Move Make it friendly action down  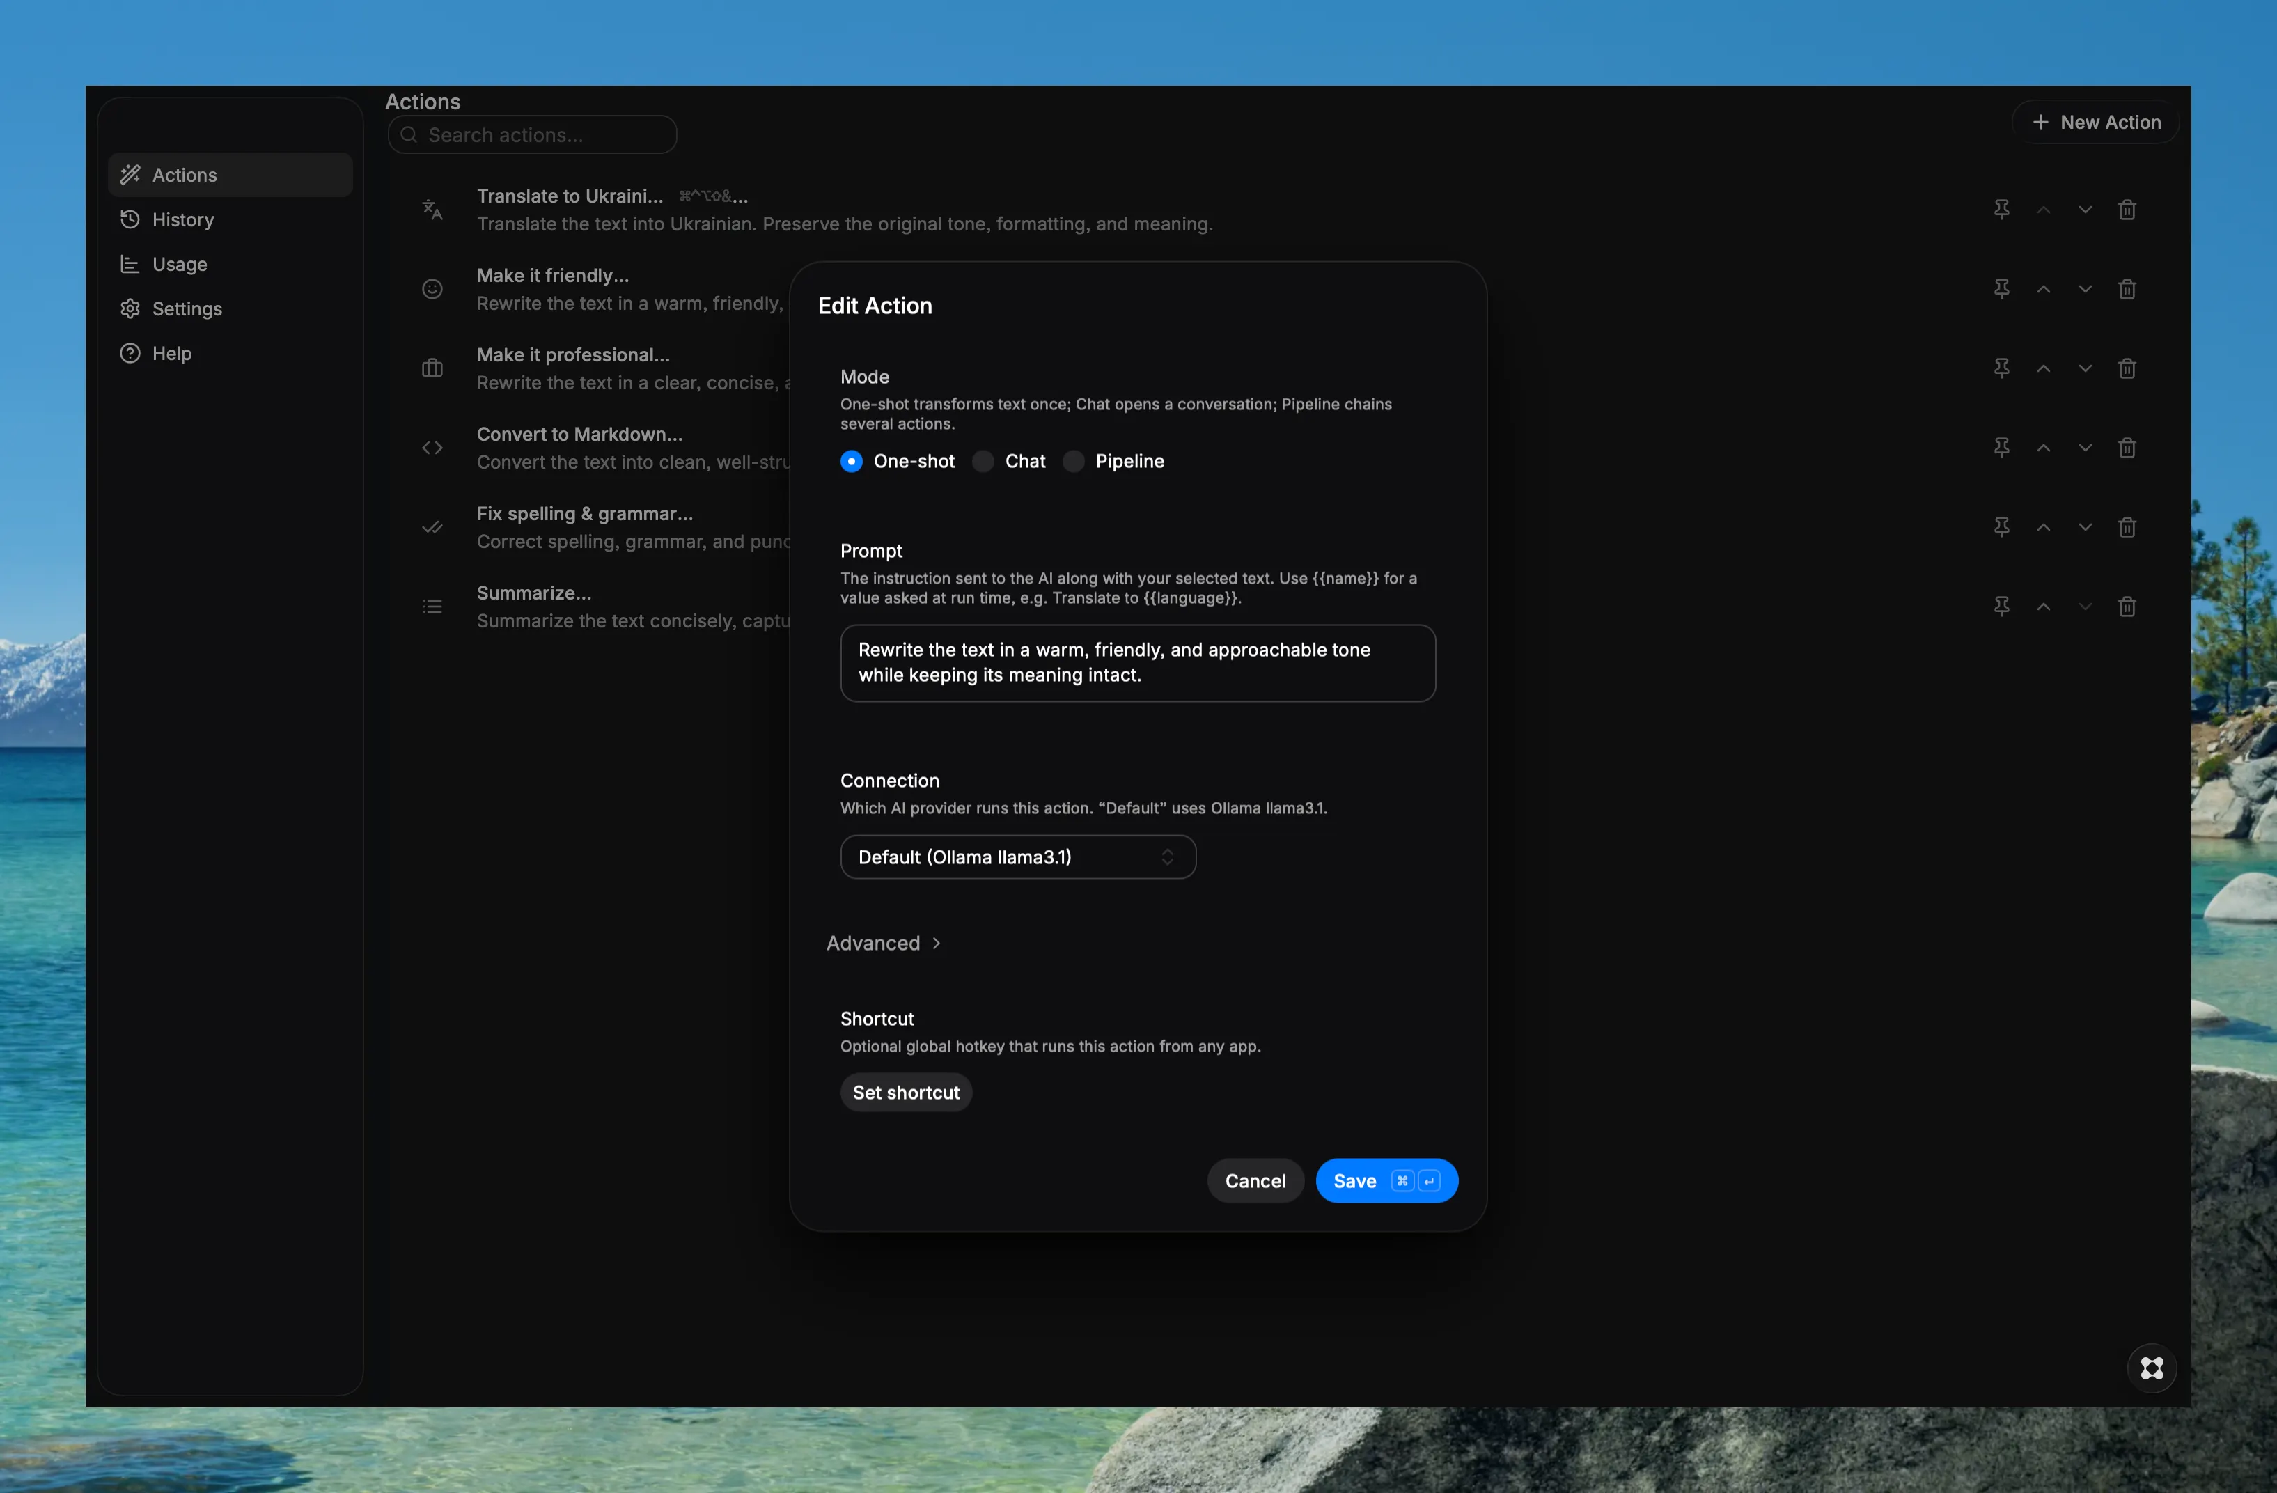point(2085,289)
